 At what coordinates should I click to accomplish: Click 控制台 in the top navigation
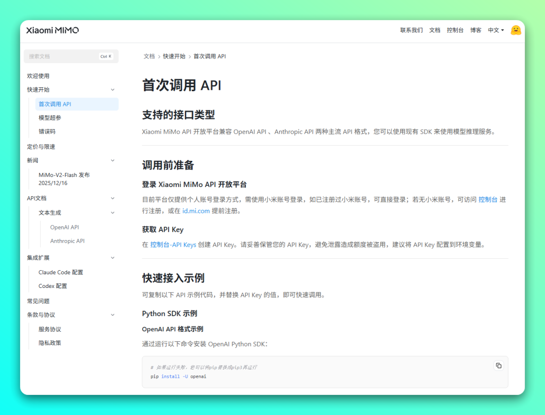[x=455, y=30]
